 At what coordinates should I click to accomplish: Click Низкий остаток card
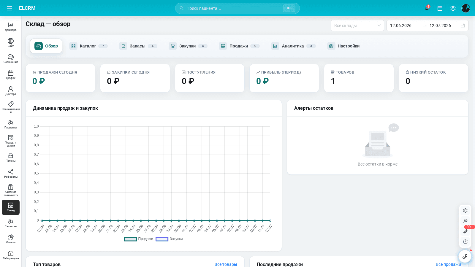433,78
